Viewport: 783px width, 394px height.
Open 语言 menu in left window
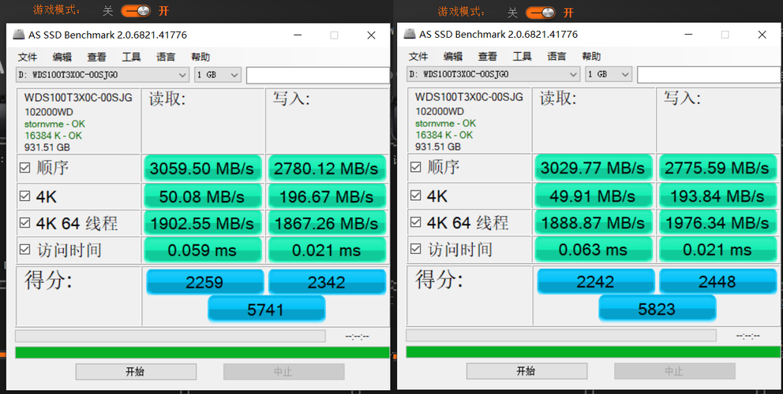pos(166,57)
